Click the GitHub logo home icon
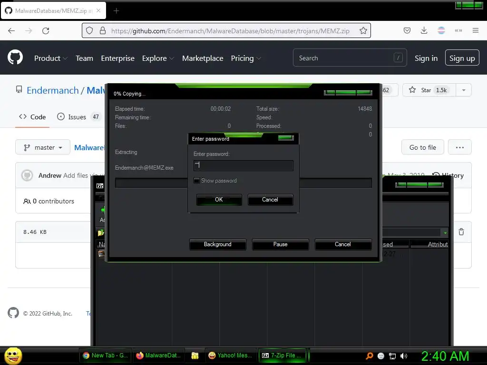Image resolution: width=487 pixels, height=365 pixels. 15,57
